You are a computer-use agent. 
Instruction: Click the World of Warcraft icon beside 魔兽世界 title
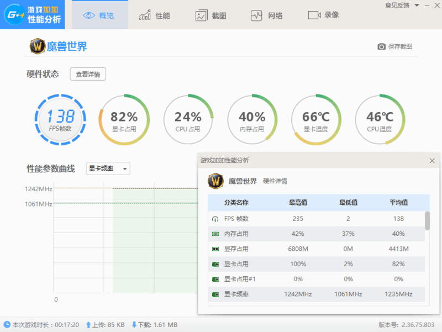(x=36, y=46)
